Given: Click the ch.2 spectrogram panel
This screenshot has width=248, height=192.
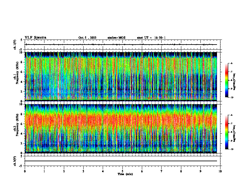Looking at the screenshot, I should pyautogui.click(x=121, y=129).
